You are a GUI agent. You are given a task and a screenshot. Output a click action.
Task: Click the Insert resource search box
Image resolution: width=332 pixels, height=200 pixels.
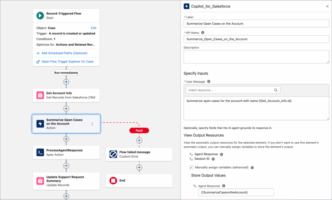tap(233, 90)
